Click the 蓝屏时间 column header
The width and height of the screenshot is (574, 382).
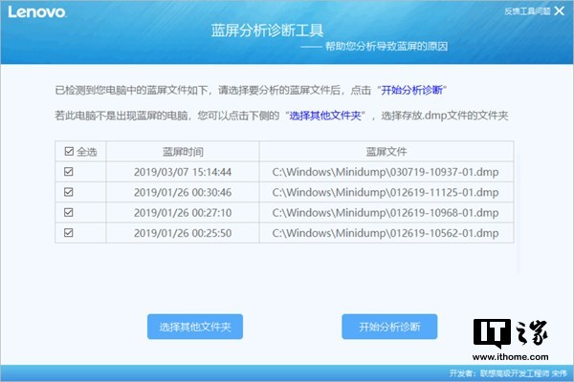pyautogui.click(x=183, y=151)
